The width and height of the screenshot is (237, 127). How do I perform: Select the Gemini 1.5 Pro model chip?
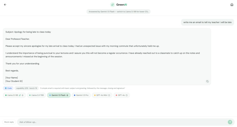click(81, 95)
